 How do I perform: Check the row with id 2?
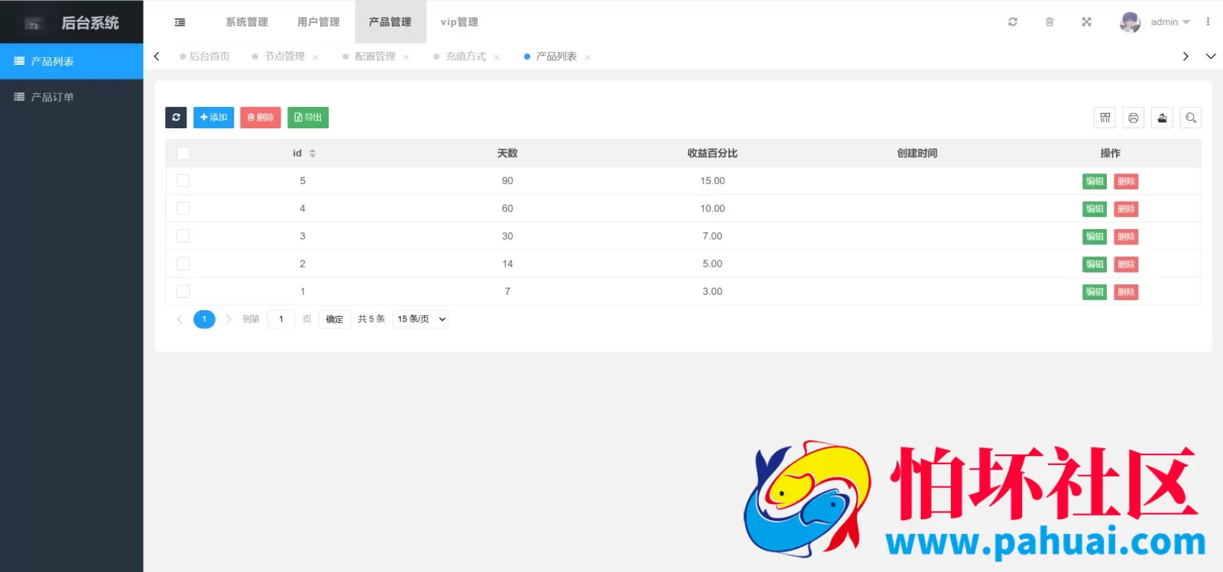click(183, 263)
